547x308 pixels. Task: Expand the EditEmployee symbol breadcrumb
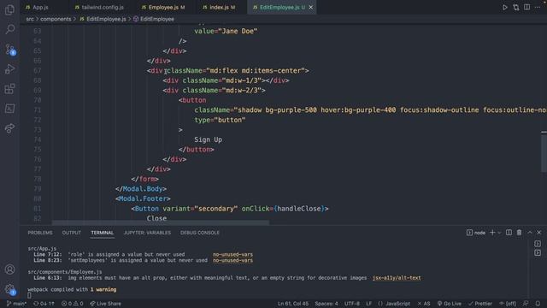click(x=154, y=19)
